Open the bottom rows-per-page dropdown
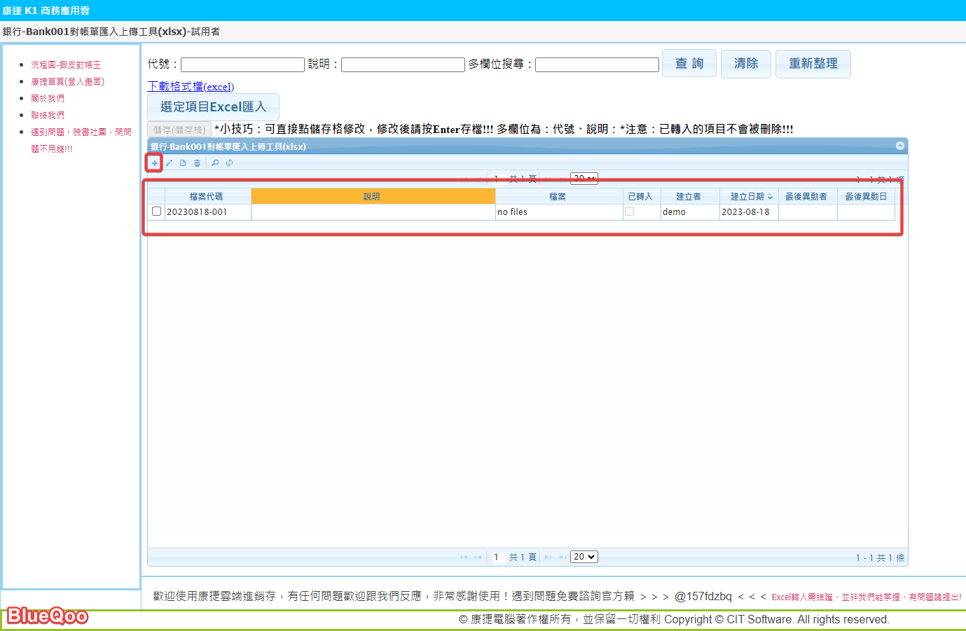The width and height of the screenshot is (966, 631). (584, 557)
